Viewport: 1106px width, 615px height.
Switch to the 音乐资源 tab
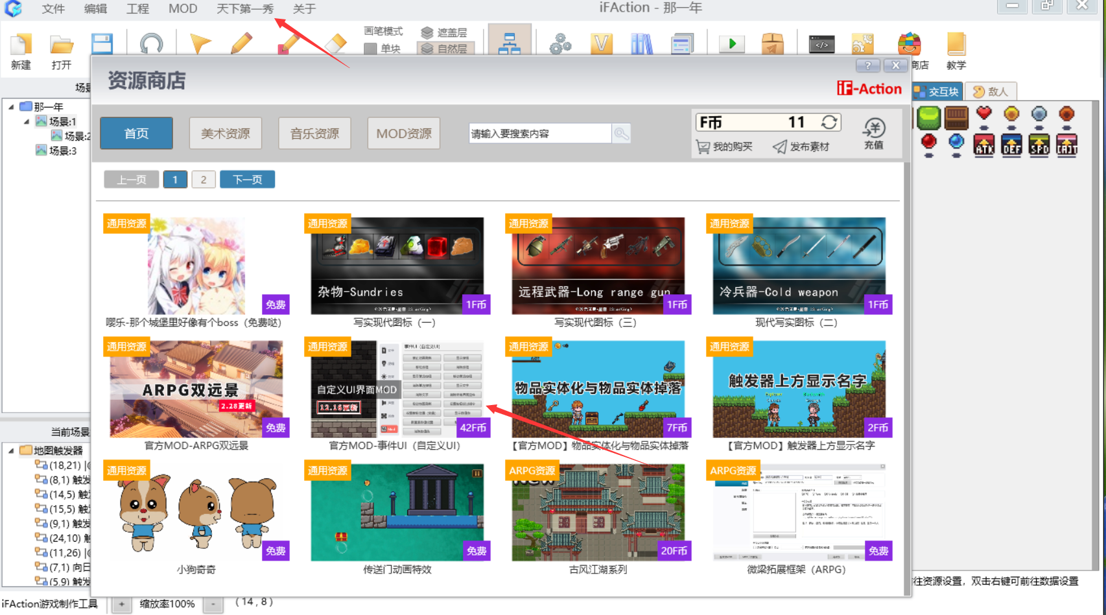(314, 133)
